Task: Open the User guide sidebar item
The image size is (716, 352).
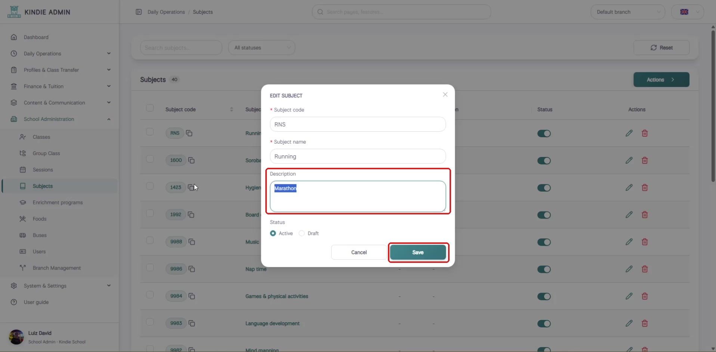Action: pos(60,302)
